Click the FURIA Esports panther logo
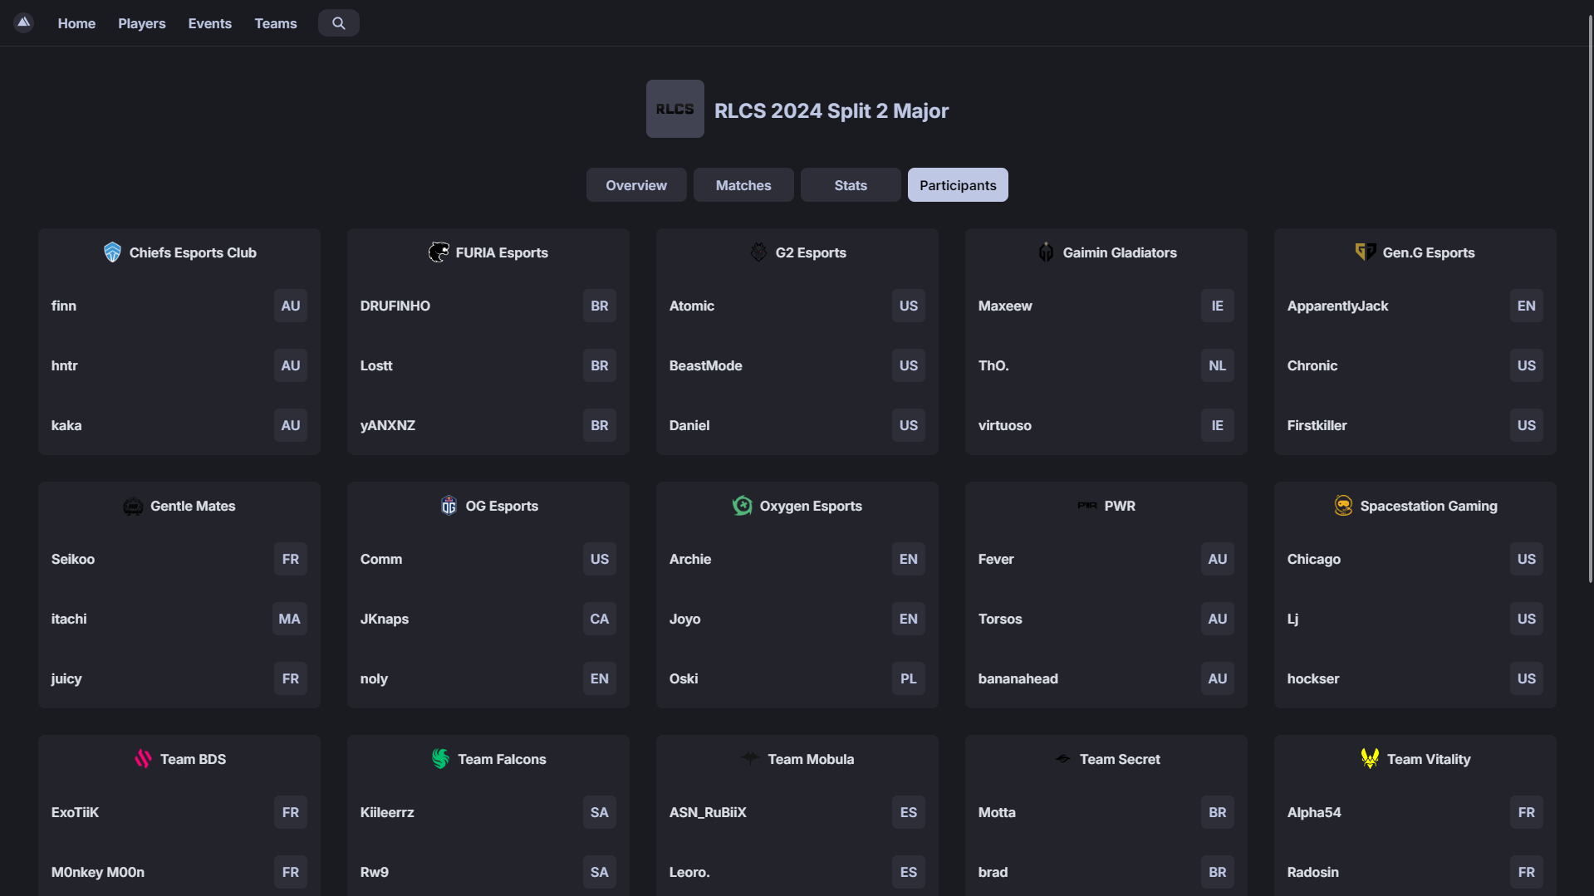The width and height of the screenshot is (1594, 896). tap(439, 252)
